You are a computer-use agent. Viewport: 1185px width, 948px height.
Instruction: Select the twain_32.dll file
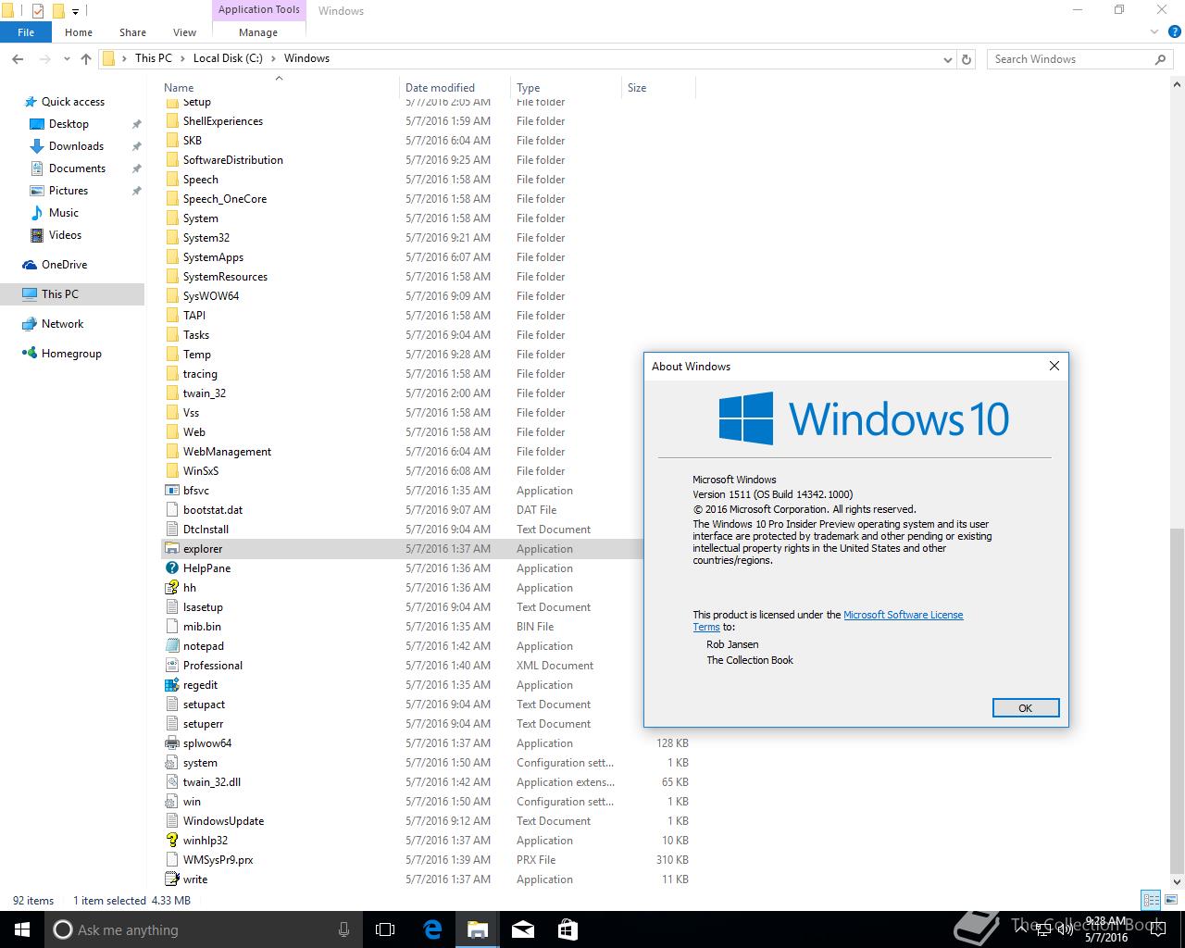pos(428,782)
